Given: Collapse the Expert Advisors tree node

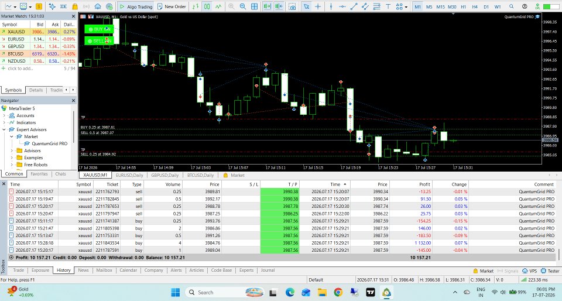Looking at the screenshot, I should pos(4,129).
